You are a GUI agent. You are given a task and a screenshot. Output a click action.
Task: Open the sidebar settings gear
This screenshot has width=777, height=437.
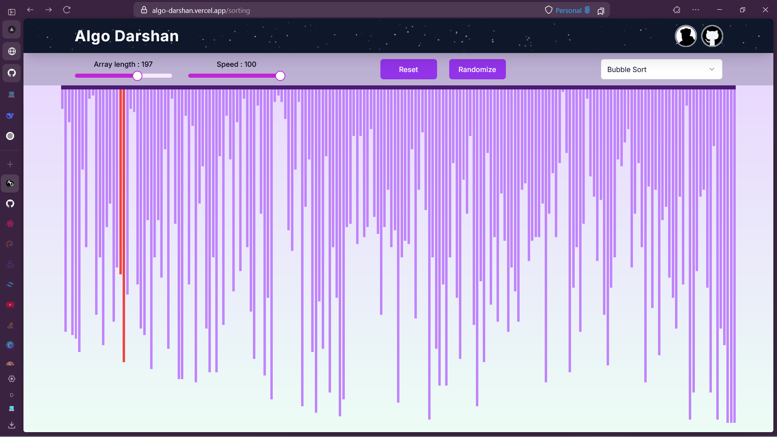11,379
